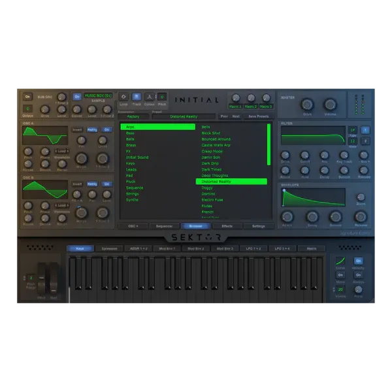Switch to the Effects tab
The image size is (392, 392).
[227, 226]
